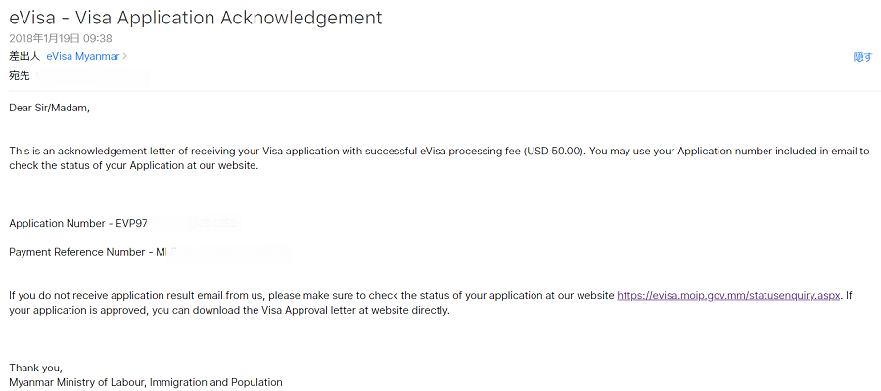Click the 隠す link to hide details
Viewport: 881px width, 391px height.
[862, 57]
